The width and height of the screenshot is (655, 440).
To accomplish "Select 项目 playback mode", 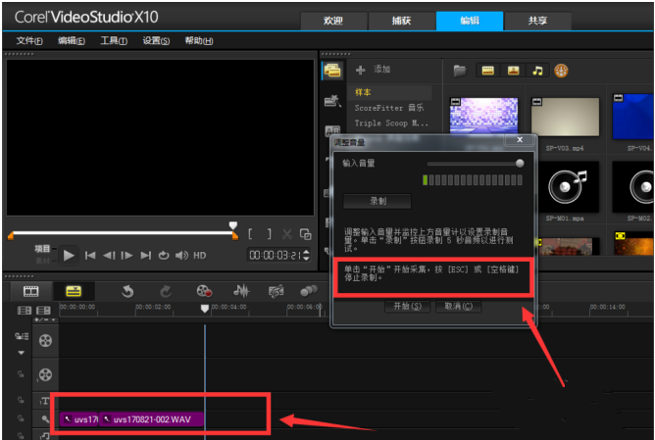I will pos(42,249).
